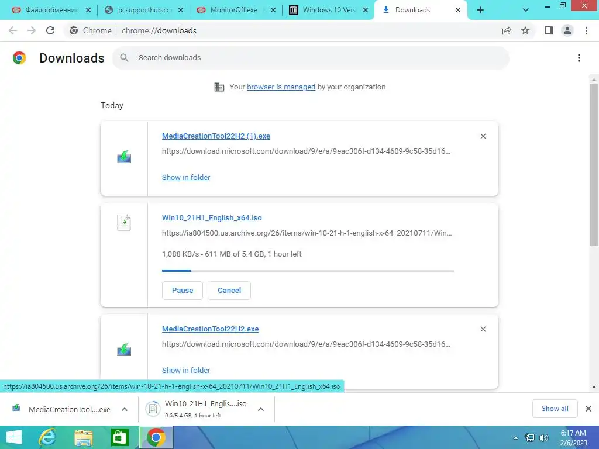Remove MediaCreationTool22H2 (1).exe from list

coord(483,136)
